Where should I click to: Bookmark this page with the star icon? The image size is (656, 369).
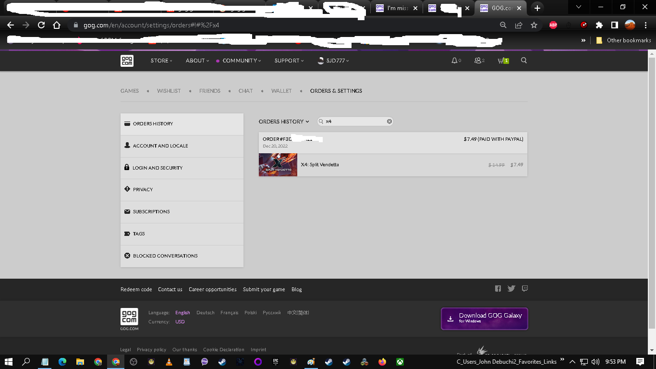tap(534, 25)
